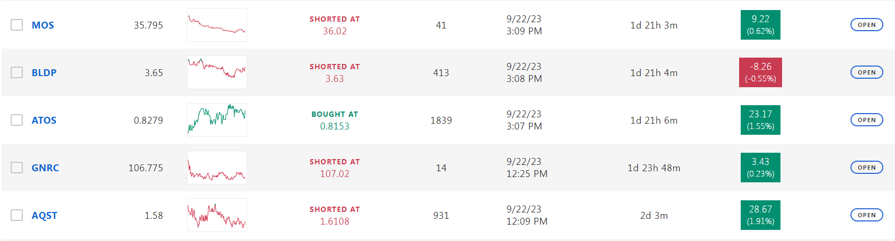The image size is (895, 241).
Task: Click the green AQST 28.67 profit badge
Action: [x=760, y=215]
